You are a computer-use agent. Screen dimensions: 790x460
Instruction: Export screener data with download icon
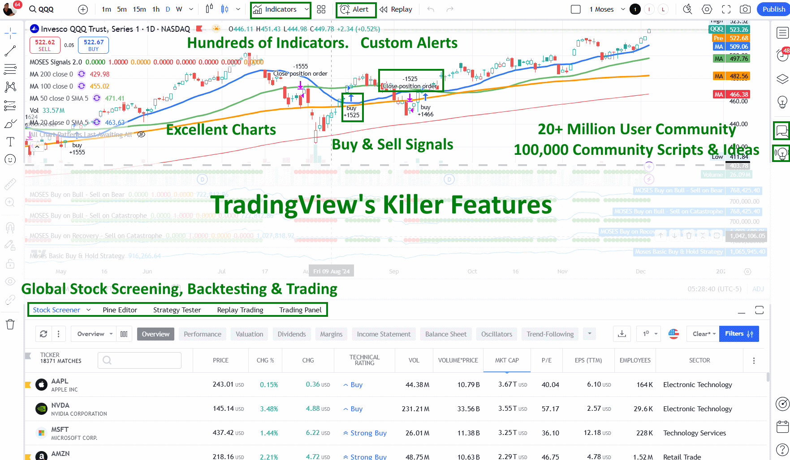[x=622, y=334]
